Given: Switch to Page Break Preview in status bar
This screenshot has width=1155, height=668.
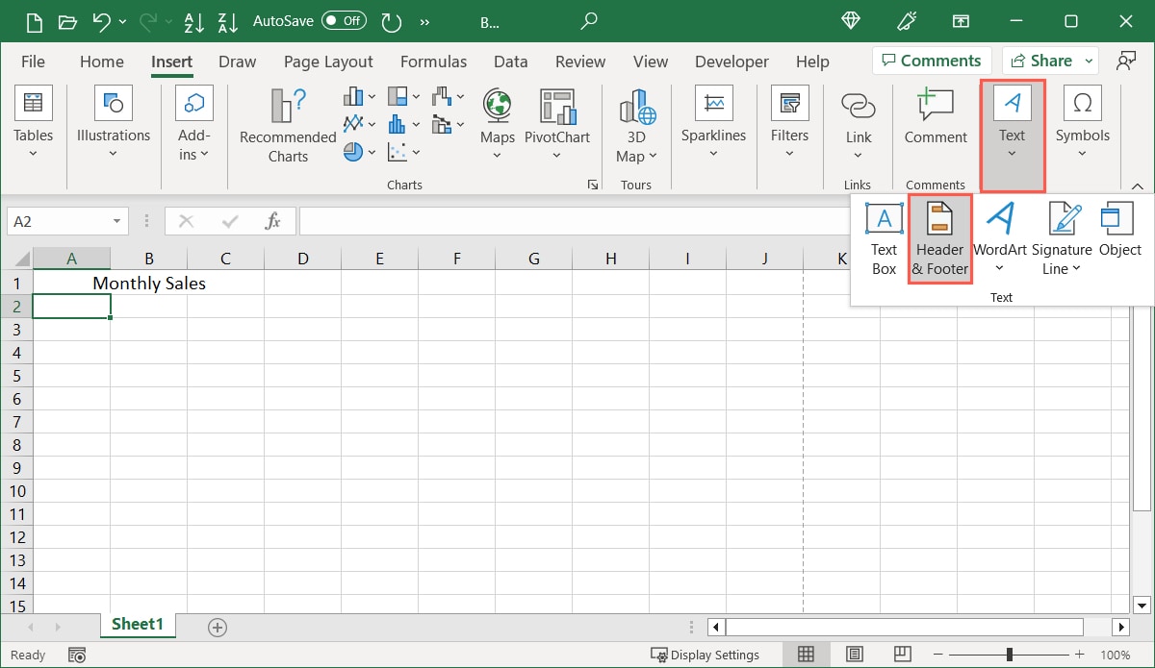Looking at the screenshot, I should 902,654.
